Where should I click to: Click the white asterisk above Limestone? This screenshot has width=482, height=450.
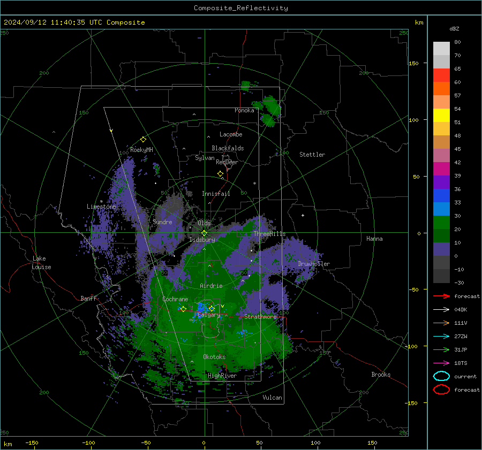pyautogui.click(x=101, y=202)
